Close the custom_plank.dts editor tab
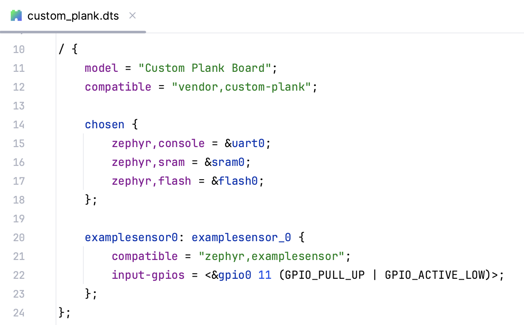This screenshot has height=325, width=524. pos(132,15)
